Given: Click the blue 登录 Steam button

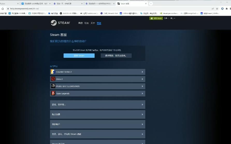Looking at the screenshot, I should 79,55.
